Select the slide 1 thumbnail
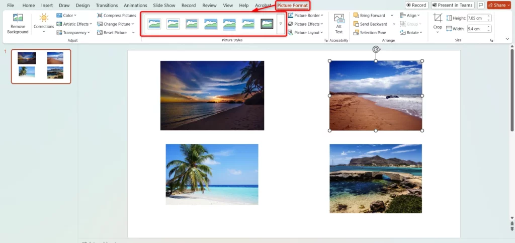This screenshot has height=243, width=515. [41, 66]
